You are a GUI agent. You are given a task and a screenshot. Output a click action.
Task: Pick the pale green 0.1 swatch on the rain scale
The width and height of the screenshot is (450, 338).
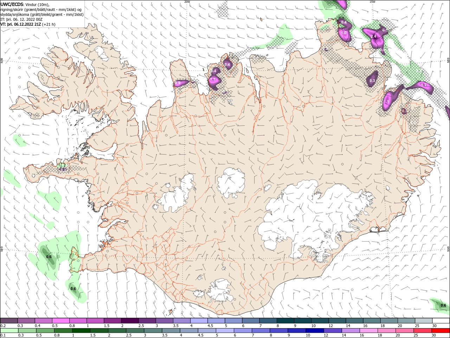pyautogui.click(x=9, y=331)
